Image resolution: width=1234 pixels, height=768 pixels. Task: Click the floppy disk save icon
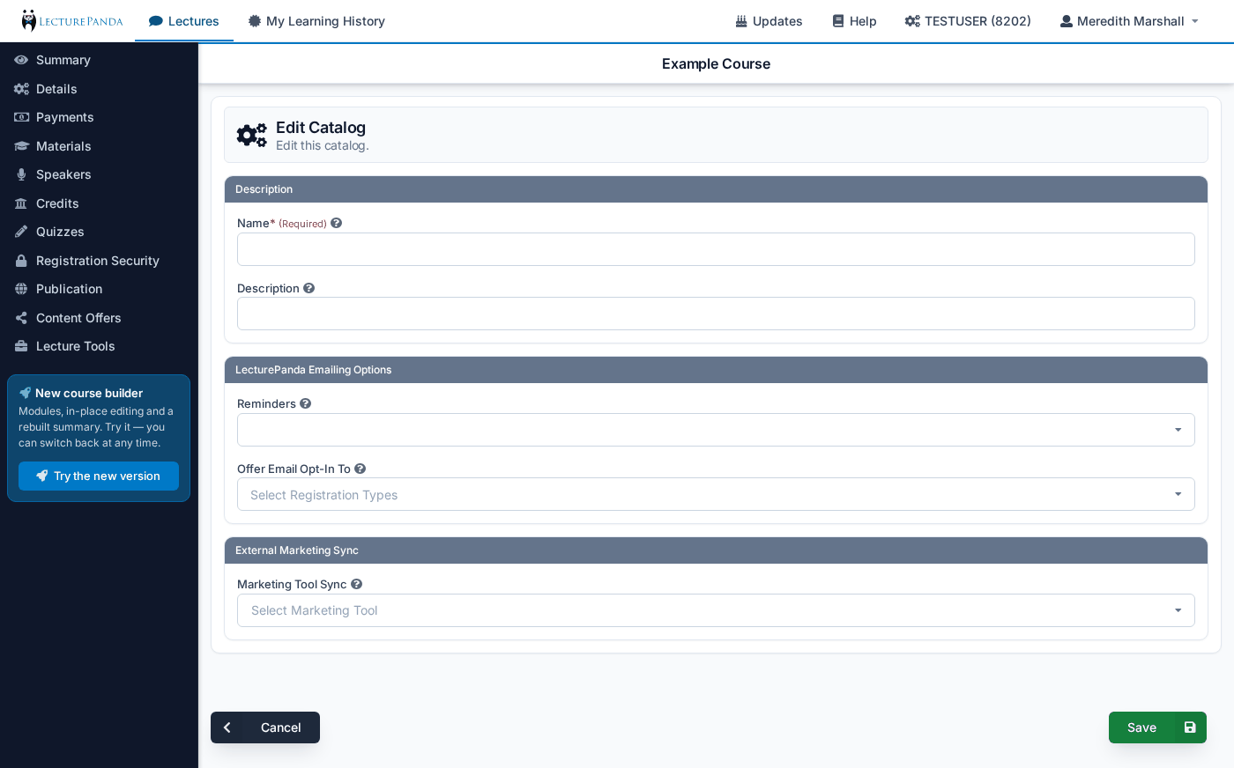(1190, 727)
